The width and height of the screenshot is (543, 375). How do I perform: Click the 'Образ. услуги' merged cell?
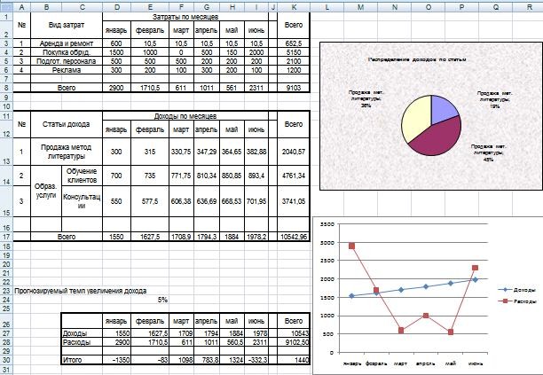(46, 191)
